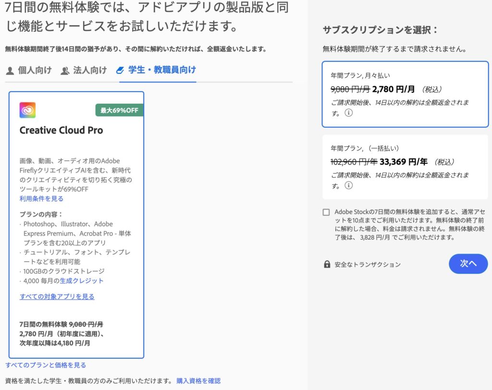This screenshot has width=492, height=390.
Task: Switch to the 学生・教職員向け tab
Action: click(161, 70)
